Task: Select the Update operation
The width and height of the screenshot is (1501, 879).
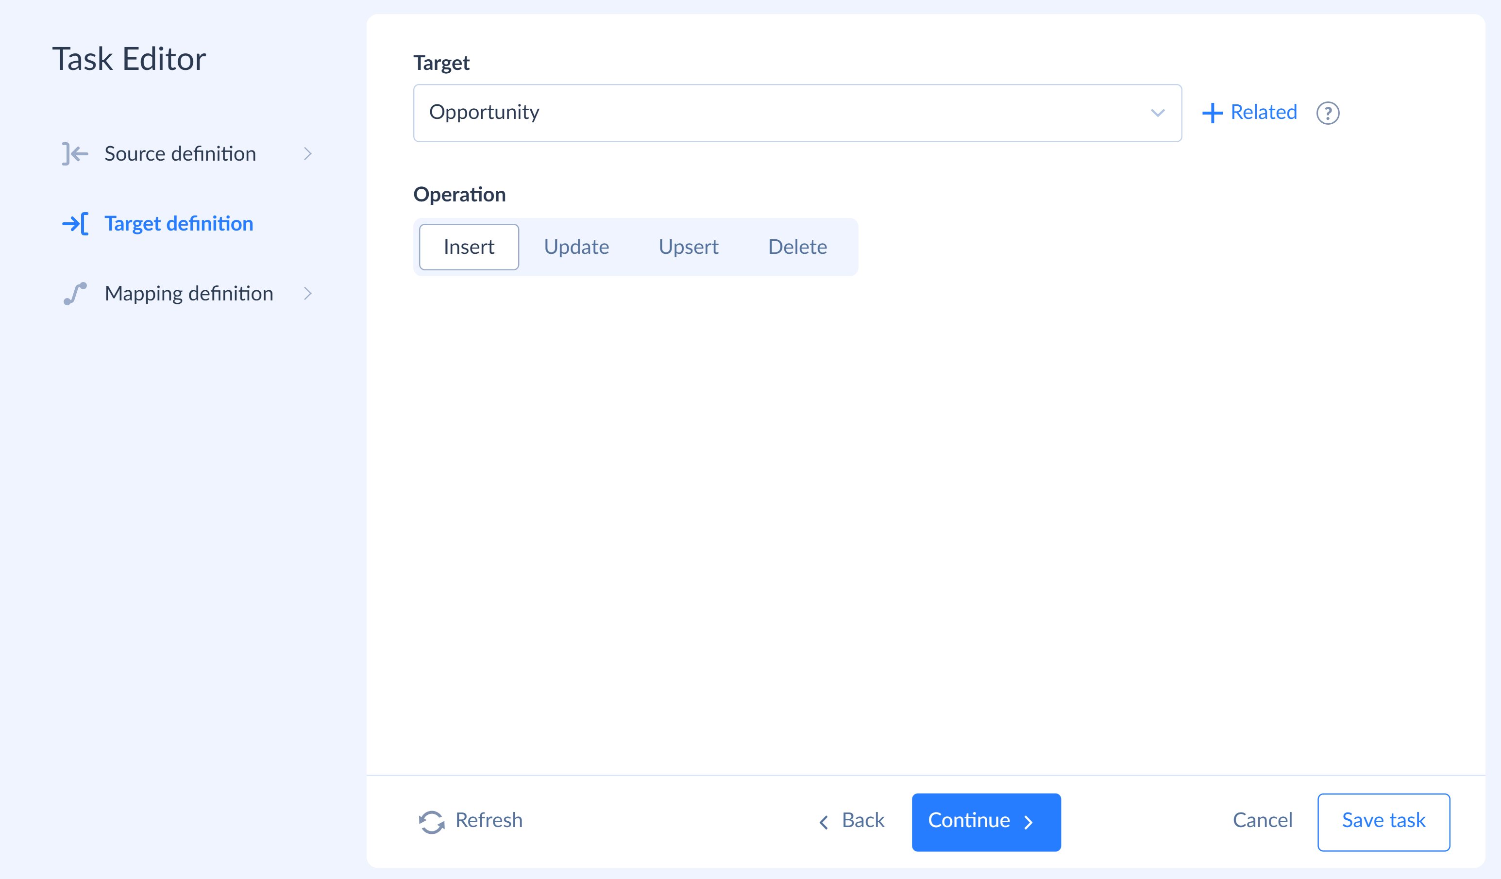Action: [576, 247]
